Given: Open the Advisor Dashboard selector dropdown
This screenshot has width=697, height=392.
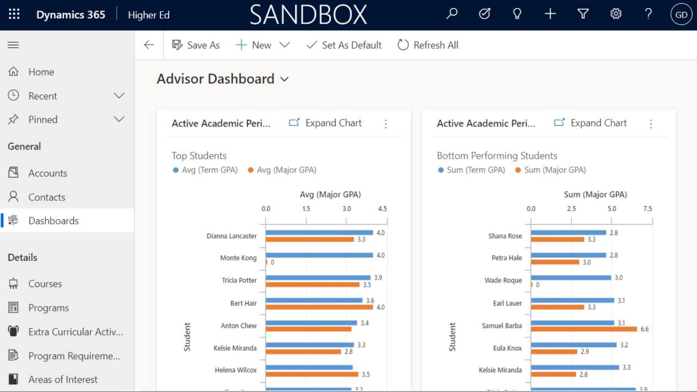Looking at the screenshot, I should click(x=285, y=79).
